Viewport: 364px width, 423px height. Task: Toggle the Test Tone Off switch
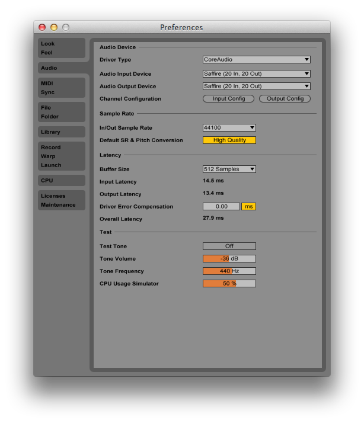(x=229, y=246)
